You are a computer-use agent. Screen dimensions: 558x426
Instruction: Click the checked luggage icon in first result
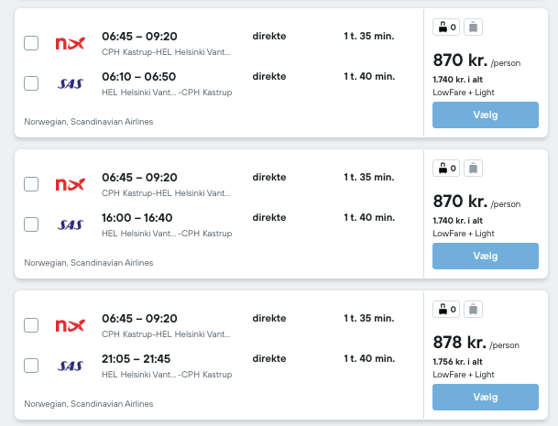pos(473,27)
